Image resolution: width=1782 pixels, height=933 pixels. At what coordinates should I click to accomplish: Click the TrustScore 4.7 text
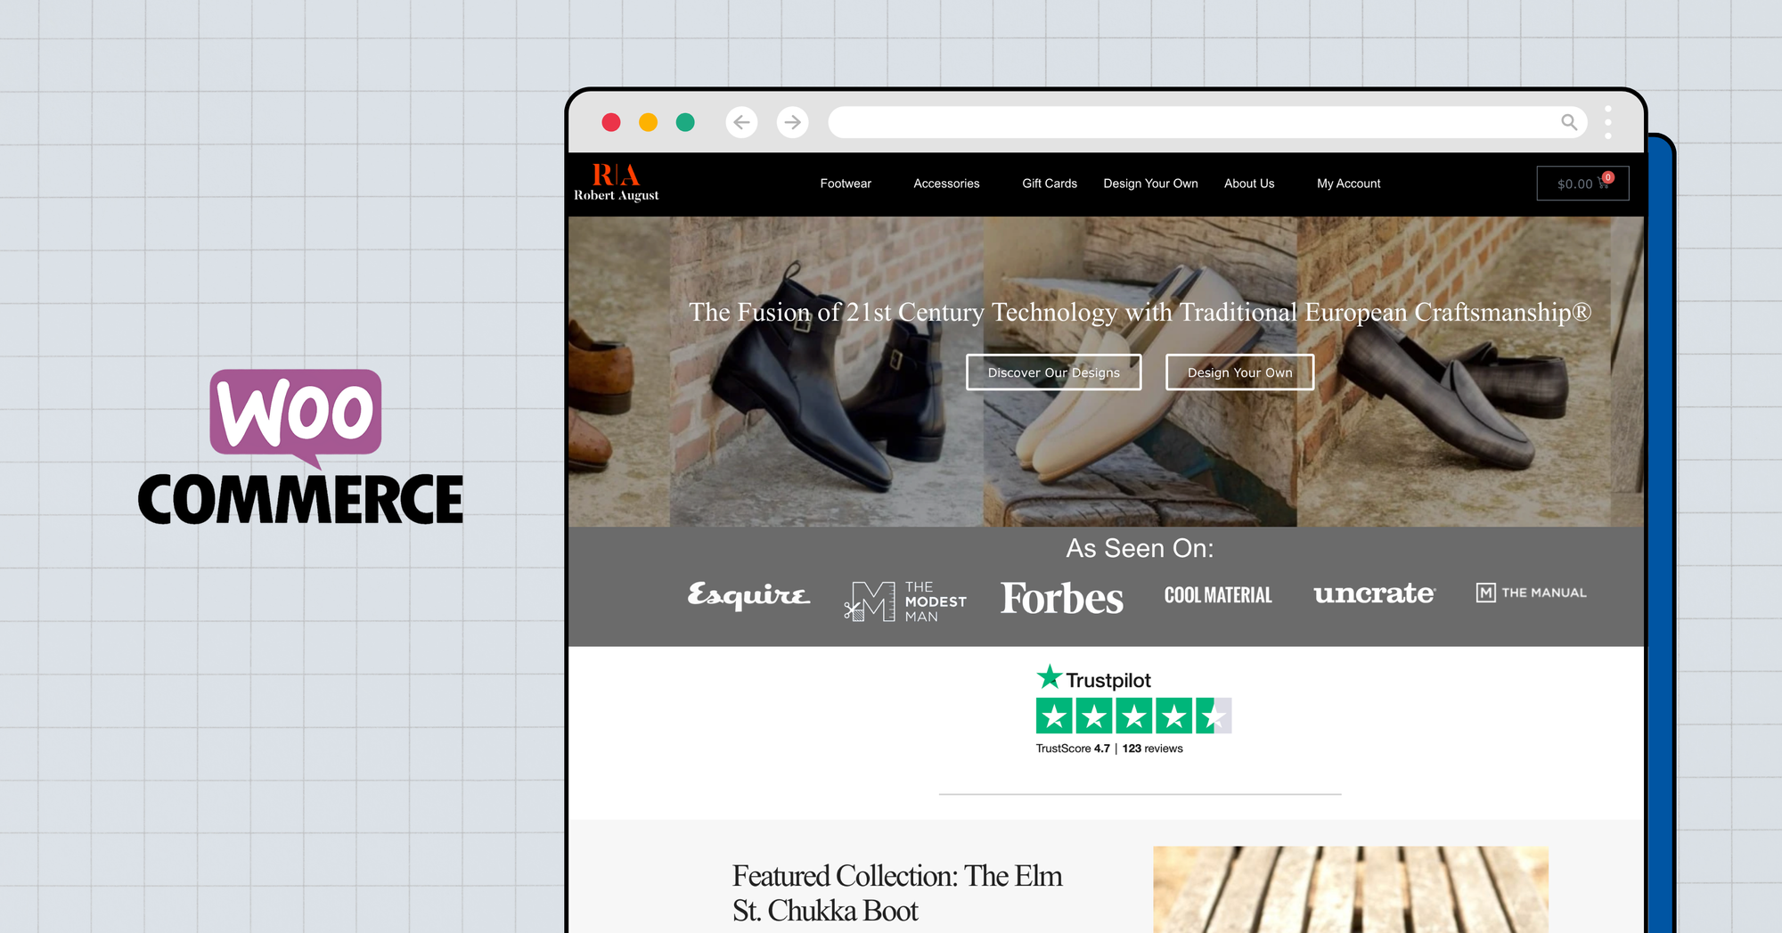pos(1073,749)
